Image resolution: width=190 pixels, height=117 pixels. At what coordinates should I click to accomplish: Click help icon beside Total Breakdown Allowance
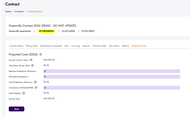[x=35, y=82]
